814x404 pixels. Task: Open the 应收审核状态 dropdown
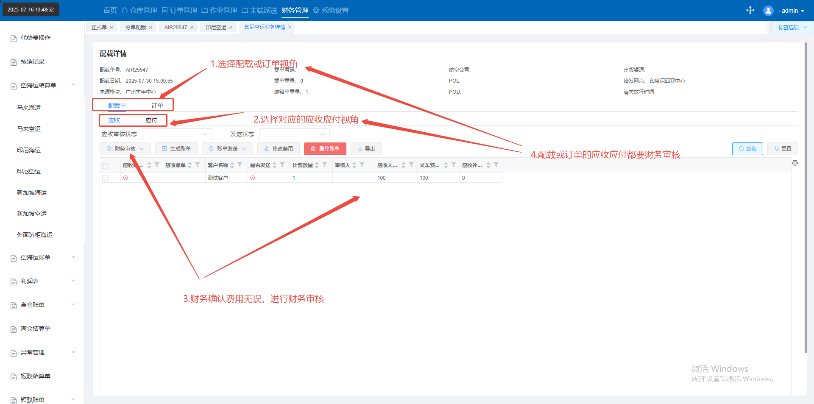[x=177, y=134]
